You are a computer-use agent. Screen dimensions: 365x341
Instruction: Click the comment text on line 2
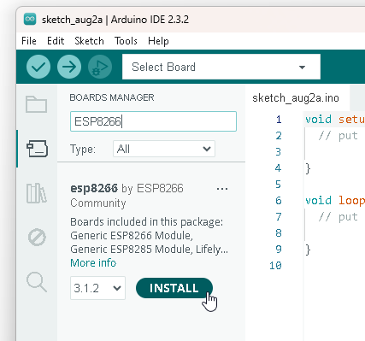339,136
